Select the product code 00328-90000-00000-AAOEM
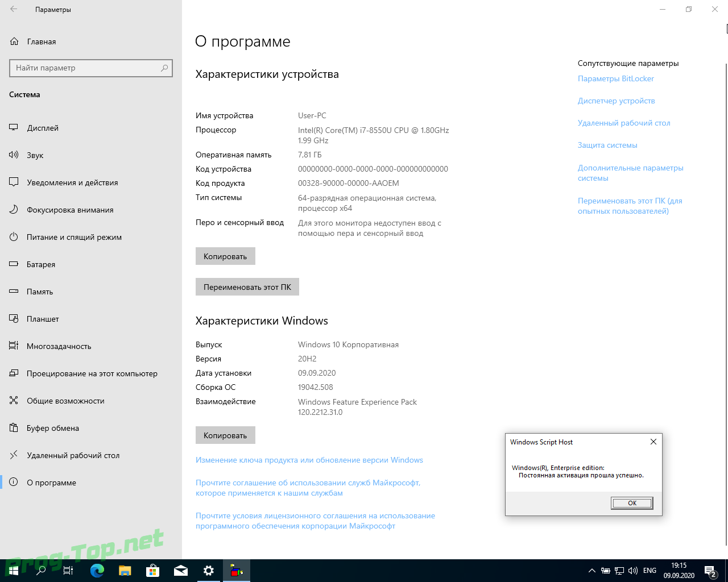 coord(349,183)
